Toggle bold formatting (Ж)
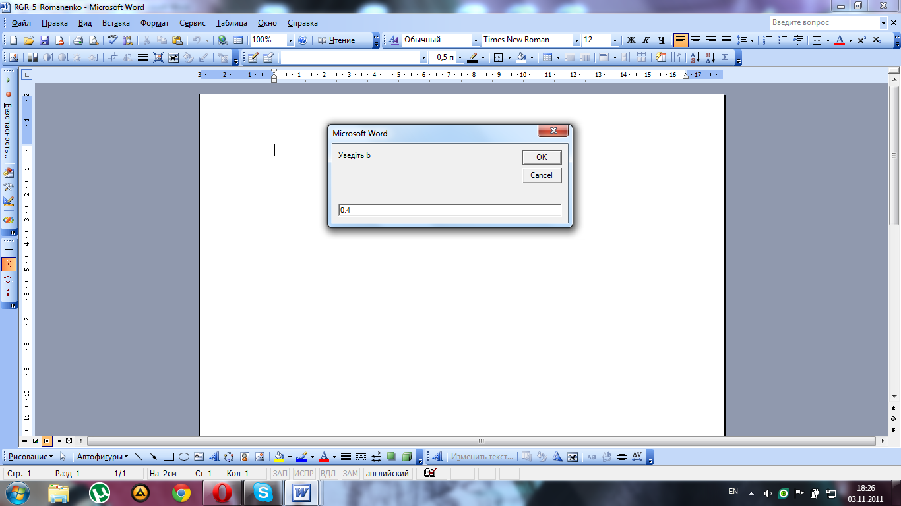Image resolution: width=901 pixels, height=506 pixels. coord(631,40)
